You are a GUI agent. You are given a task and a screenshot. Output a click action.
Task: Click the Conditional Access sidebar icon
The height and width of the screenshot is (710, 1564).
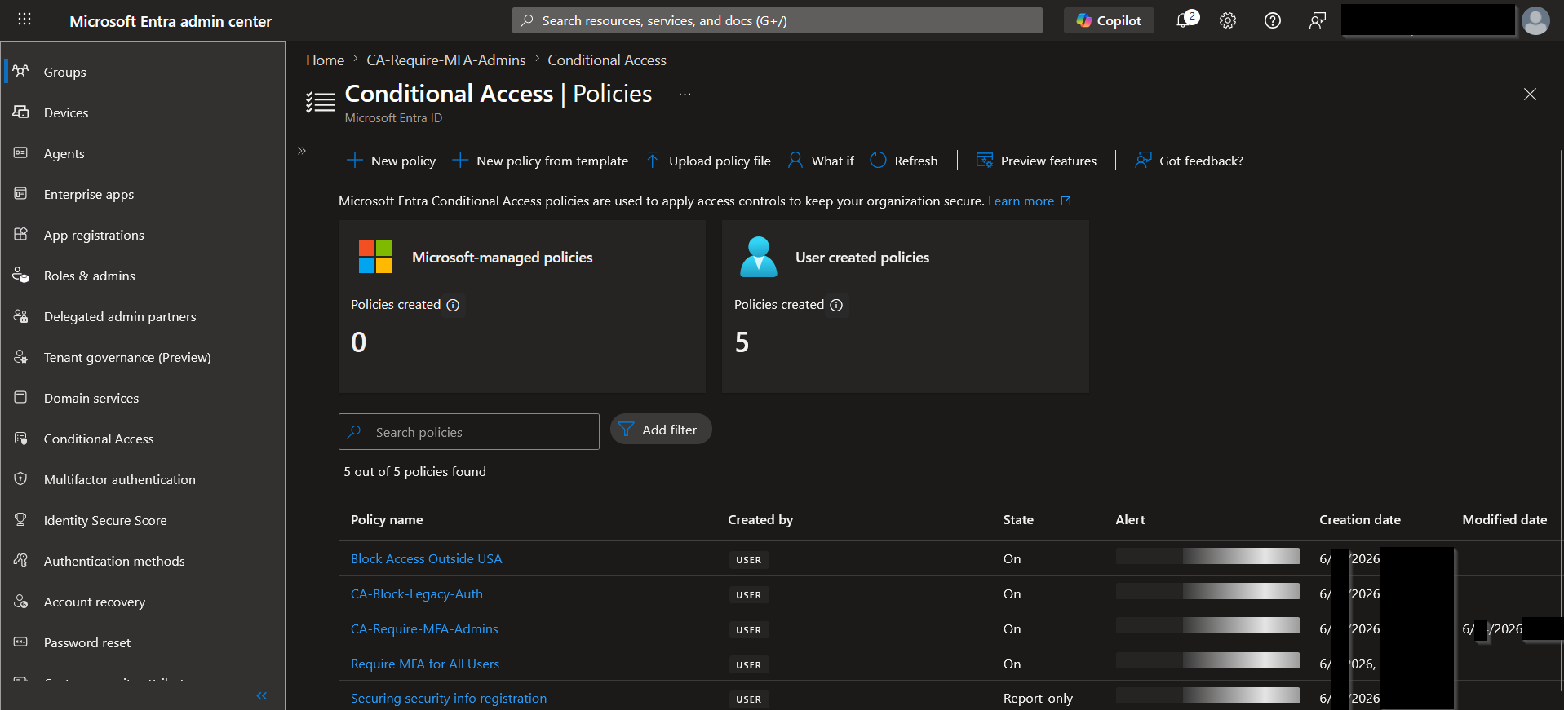[21, 438]
